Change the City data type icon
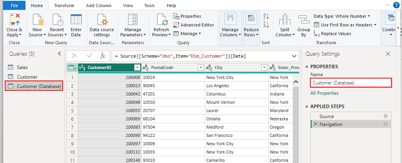The width and height of the screenshot is (402, 163). pos(209,67)
